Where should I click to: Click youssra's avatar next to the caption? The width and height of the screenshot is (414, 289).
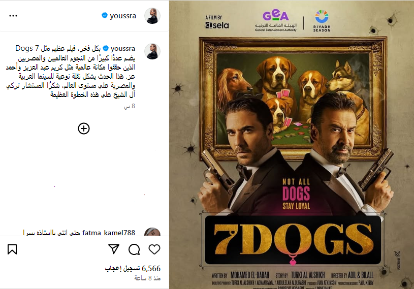point(152,51)
